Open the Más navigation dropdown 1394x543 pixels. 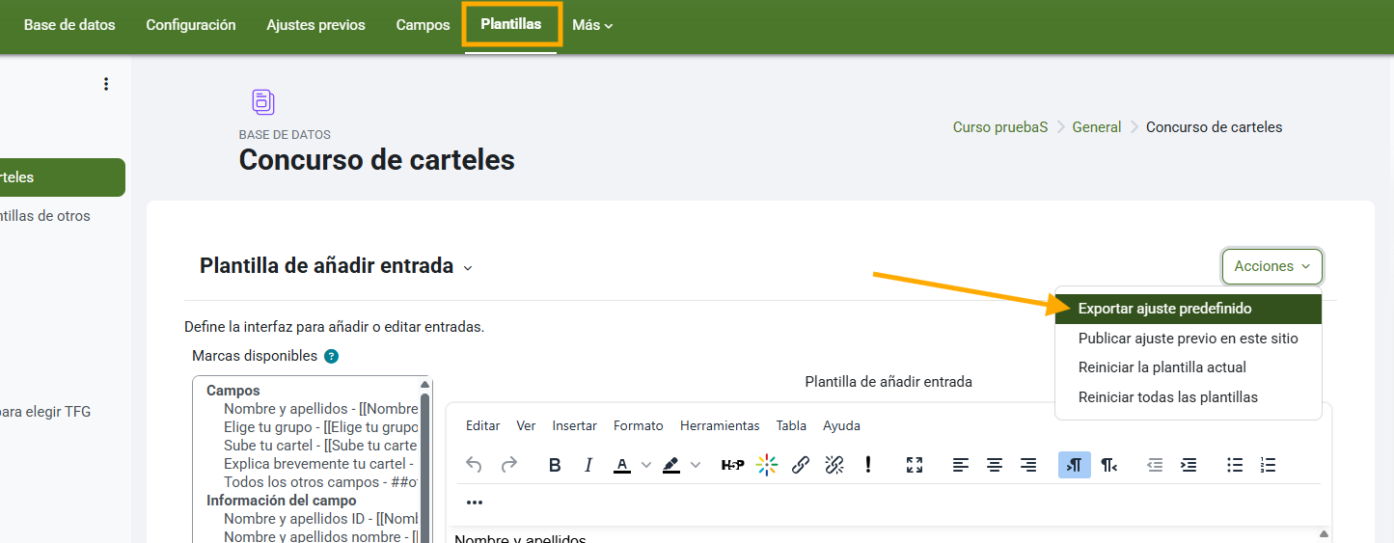tap(592, 25)
